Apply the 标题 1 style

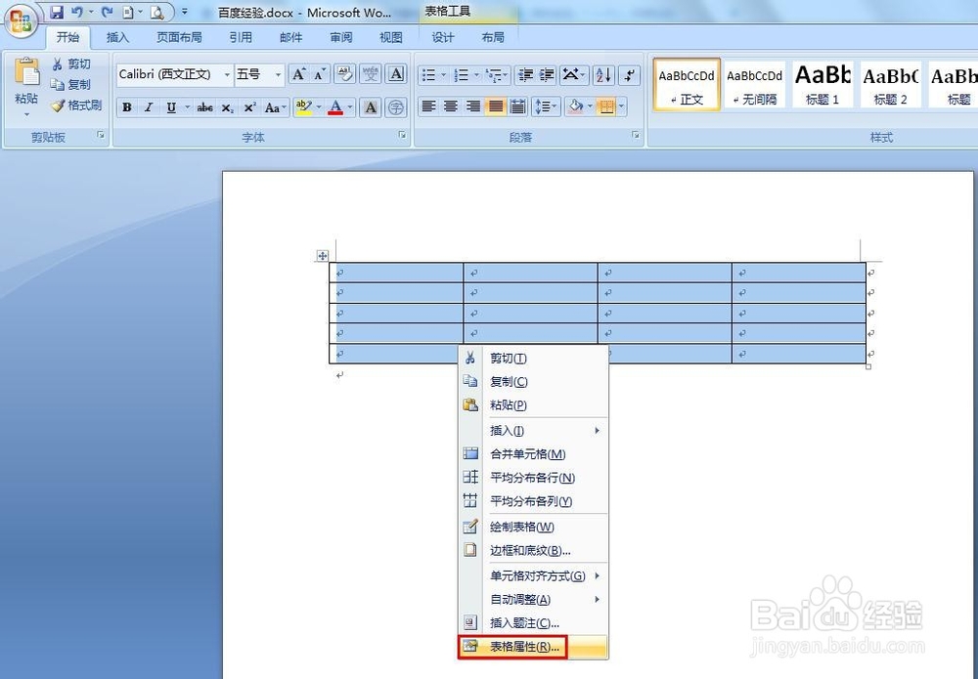(822, 84)
